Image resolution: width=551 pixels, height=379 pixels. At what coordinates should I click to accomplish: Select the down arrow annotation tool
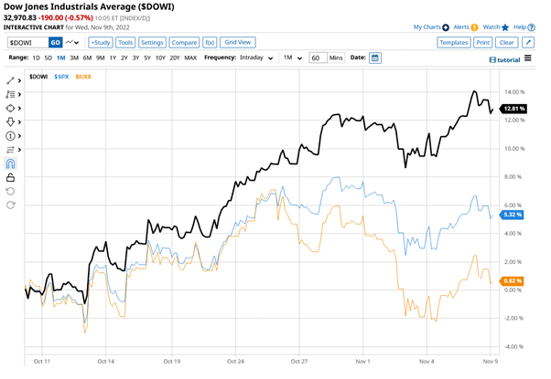tap(11, 121)
